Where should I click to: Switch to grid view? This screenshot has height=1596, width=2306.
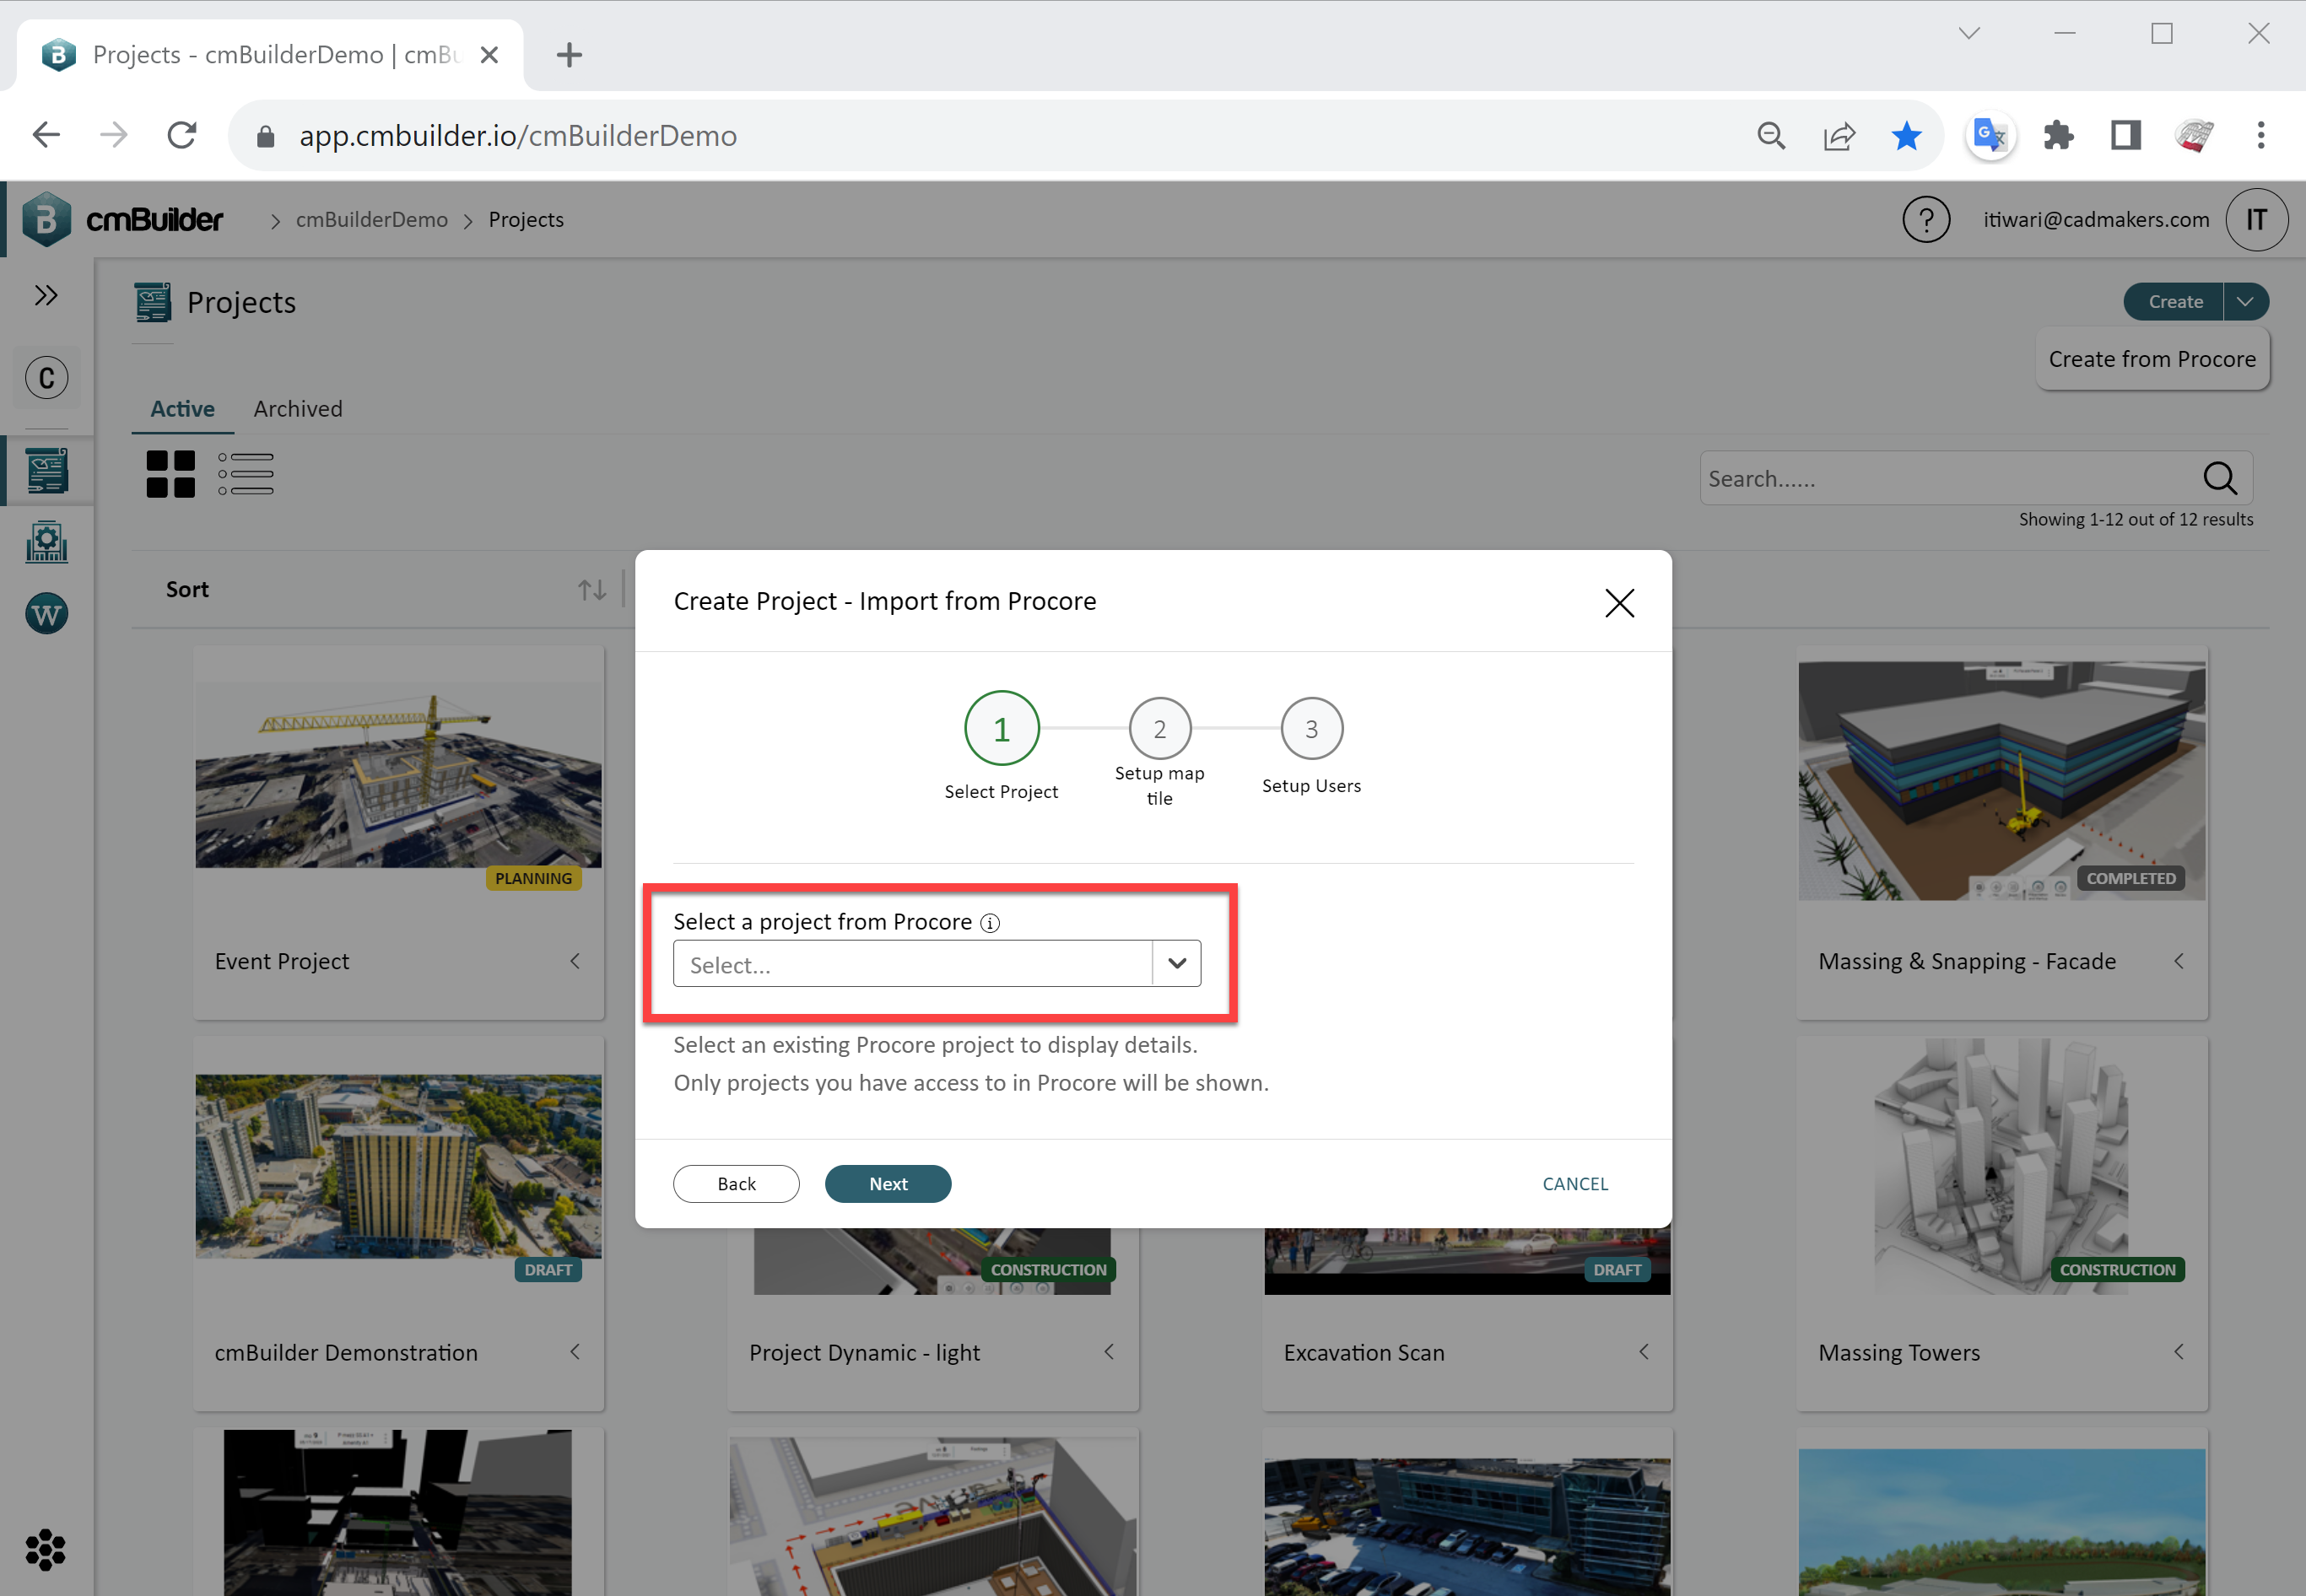(171, 474)
